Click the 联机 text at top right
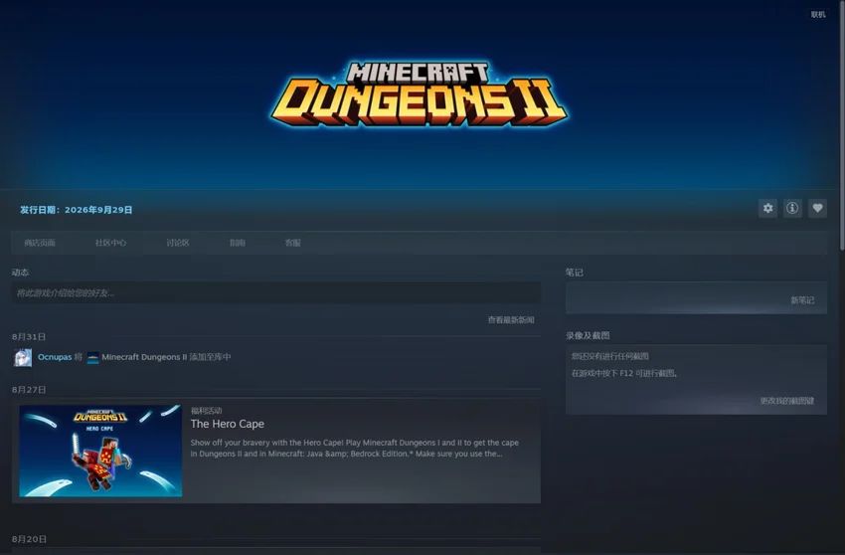The image size is (845, 555). 818,15
